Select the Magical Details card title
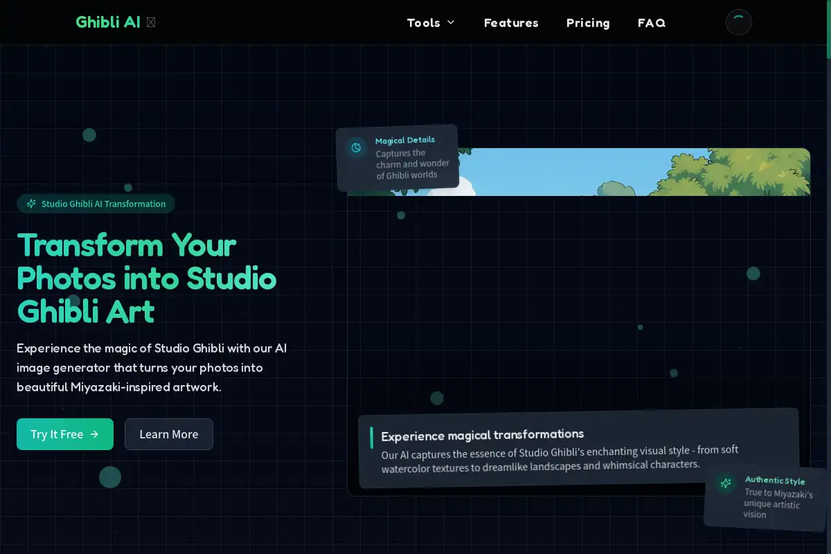Viewport: 831px width, 554px height. coord(405,140)
